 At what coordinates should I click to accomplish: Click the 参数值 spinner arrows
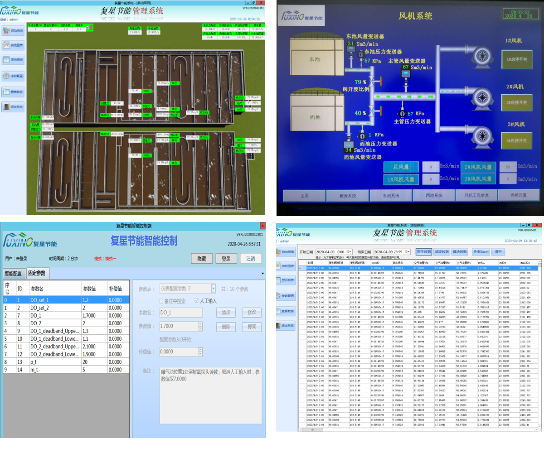pos(200,326)
